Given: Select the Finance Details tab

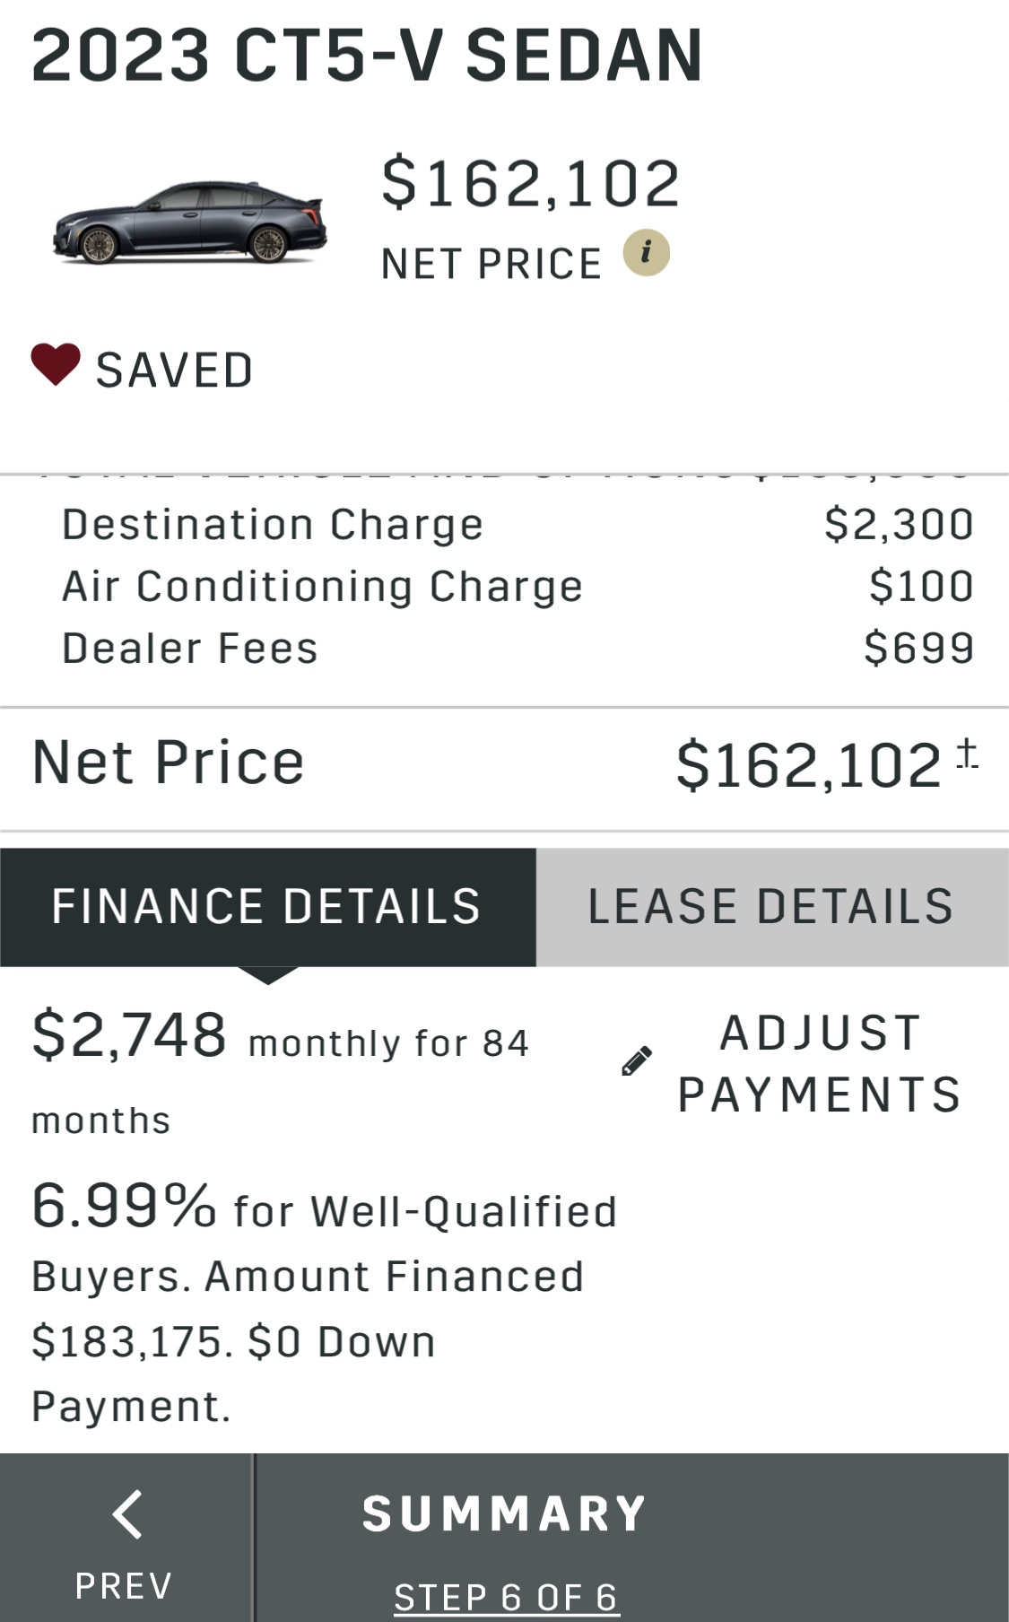Looking at the screenshot, I should tap(267, 906).
